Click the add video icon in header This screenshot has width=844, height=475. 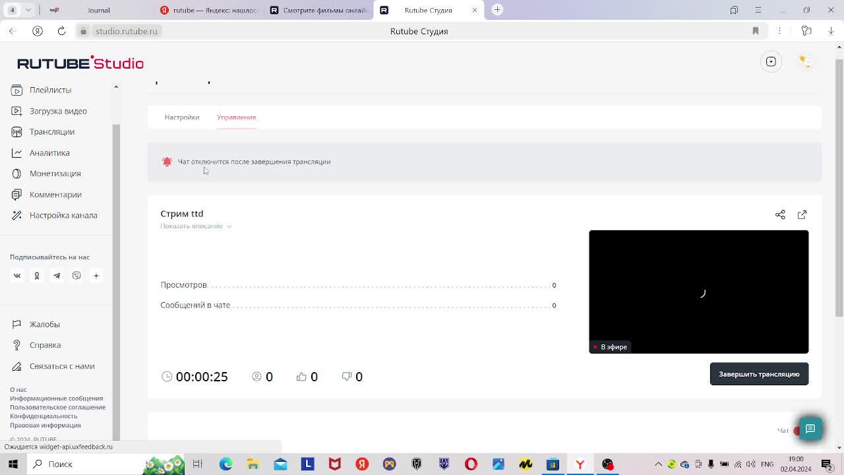tap(771, 61)
